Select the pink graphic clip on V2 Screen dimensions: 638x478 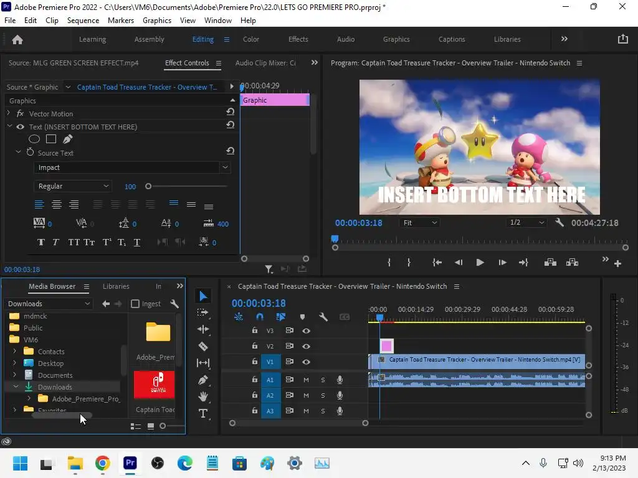(386, 346)
